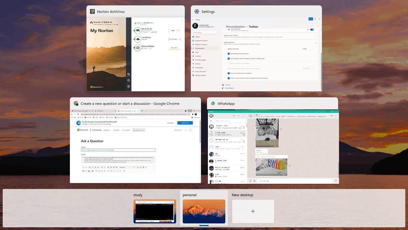408x230 pixels.
Task: Open the Taskbar alignment Center dropdown
Action: [x=308, y=49]
